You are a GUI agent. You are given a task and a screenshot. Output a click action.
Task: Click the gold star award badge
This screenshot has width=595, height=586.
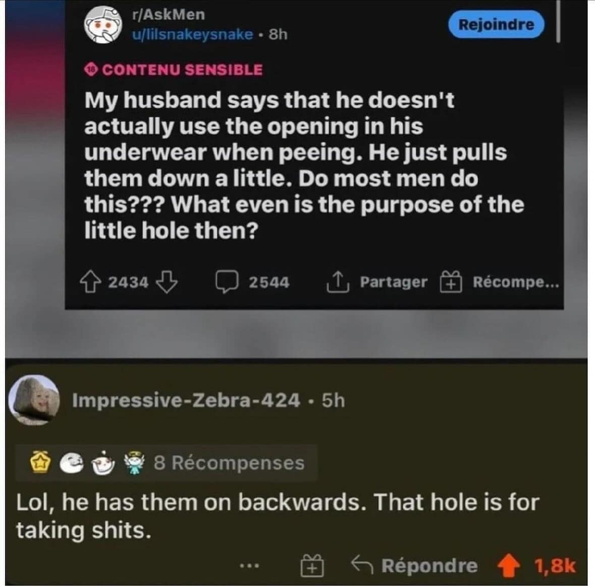pyautogui.click(x=40, y=463)
